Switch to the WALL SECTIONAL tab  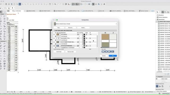[x=130, y=11]
